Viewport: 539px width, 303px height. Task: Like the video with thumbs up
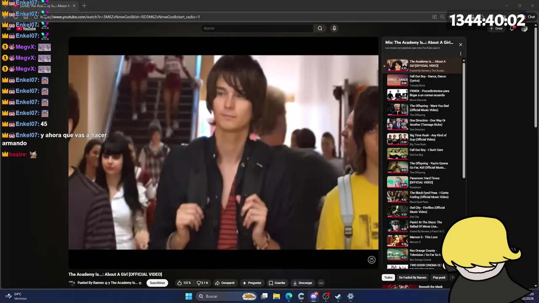[184, 283]
